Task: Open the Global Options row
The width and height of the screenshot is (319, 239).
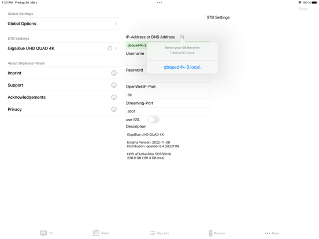Action: tap(64, 24)
